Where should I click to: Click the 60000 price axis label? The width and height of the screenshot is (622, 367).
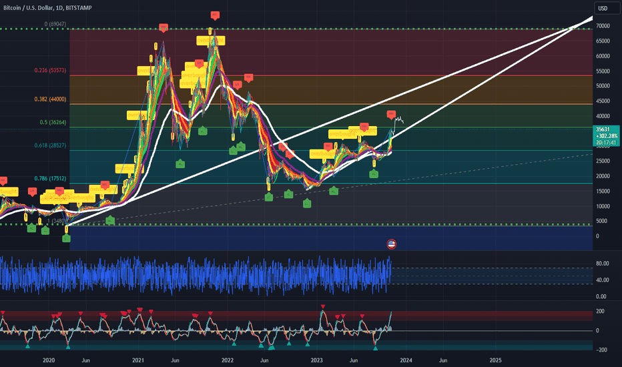603,56
